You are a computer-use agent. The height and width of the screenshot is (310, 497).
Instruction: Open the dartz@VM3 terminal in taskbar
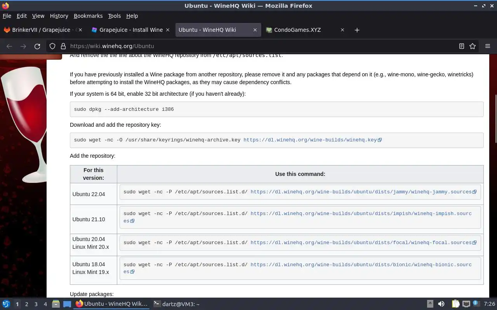[x=176, y=304]
